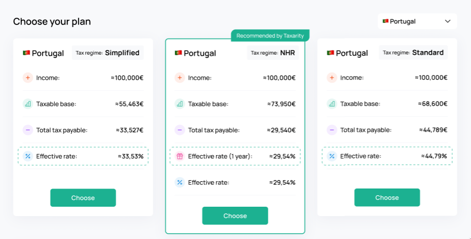Click the Portugal flag in the Simplified card header
This screenshot has height=239, width=471.
click(x=27, y=53)
